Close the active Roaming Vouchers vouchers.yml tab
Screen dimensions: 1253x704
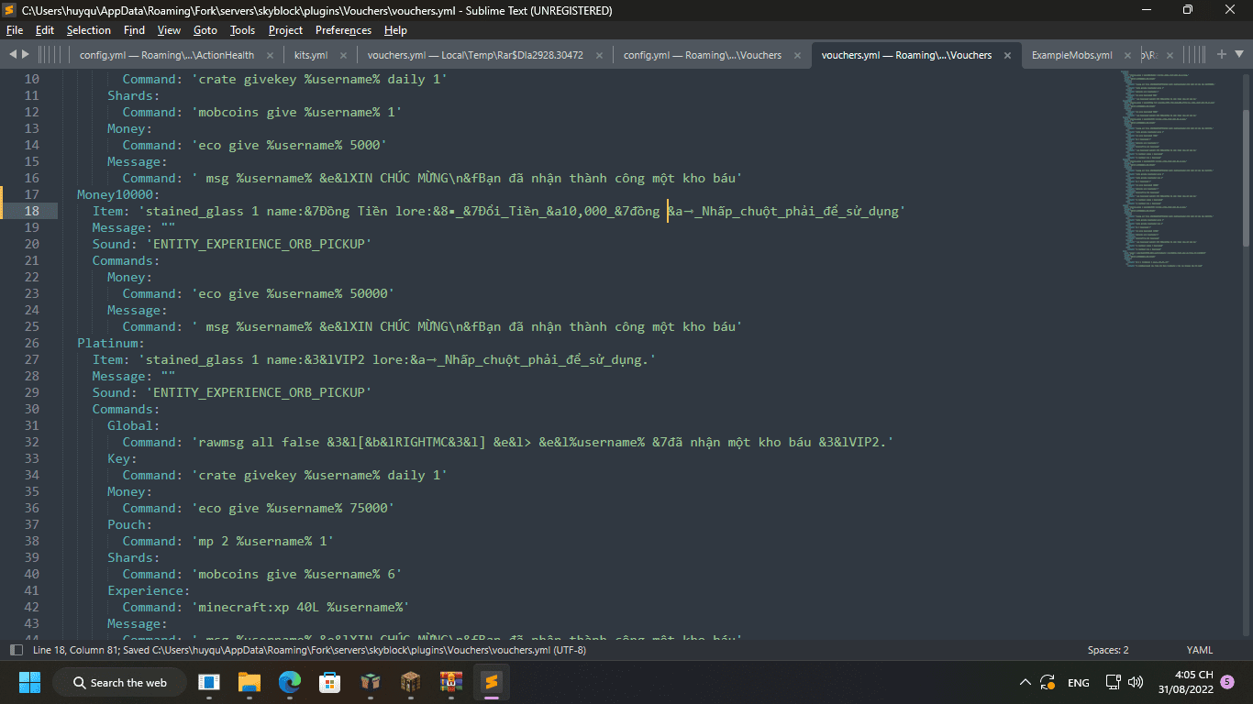[1008, 55]
